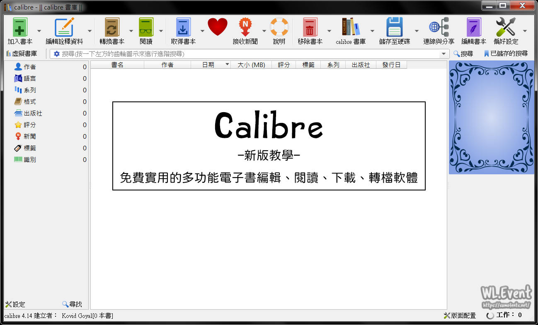Expand the Fetch news dropdown arrow
Image resolution: width=538 pixels, height=325 pixels.
264,31
